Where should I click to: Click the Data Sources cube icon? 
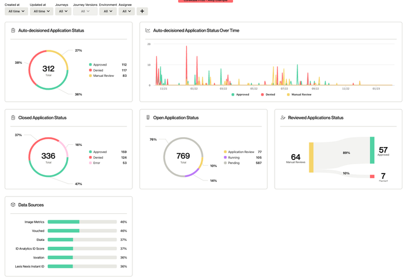[x=13, y=205]
